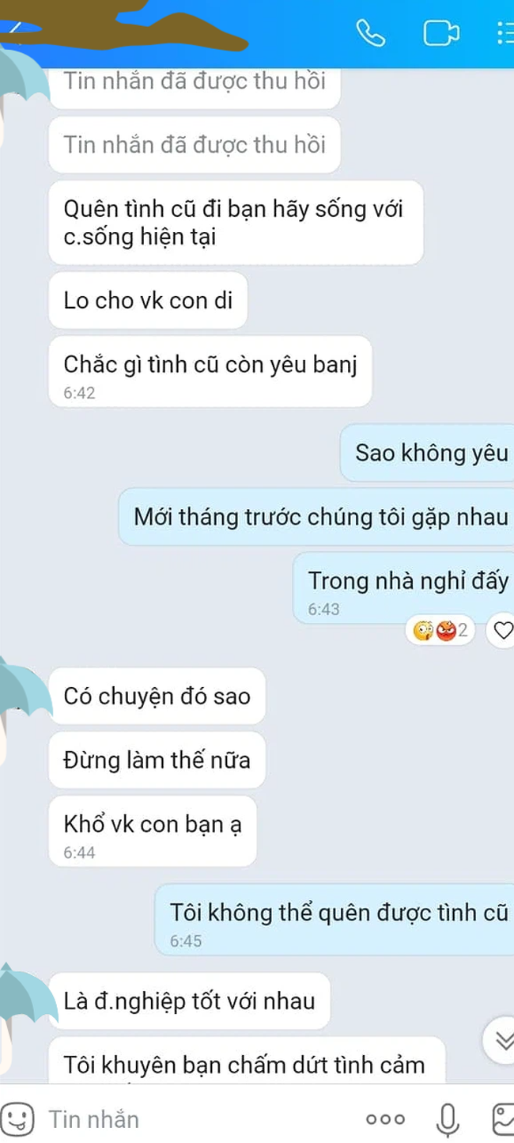Viewport: 514px width, 1143px height.
Task: Open the umbrella avatar next to 'Là đ.nghiệp tốt với nhau'
Action: pyautogui.click(x=24, y=1001)
